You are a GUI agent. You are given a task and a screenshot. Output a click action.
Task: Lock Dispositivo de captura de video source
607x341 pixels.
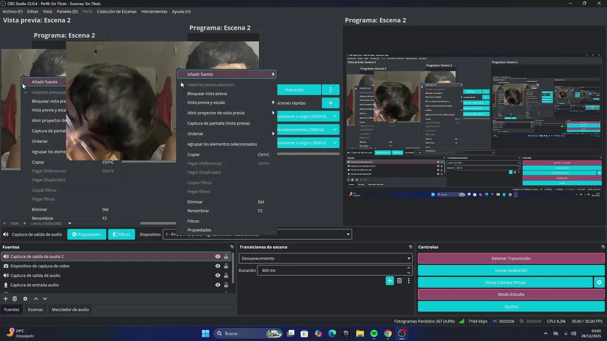[x=226, y=266]
